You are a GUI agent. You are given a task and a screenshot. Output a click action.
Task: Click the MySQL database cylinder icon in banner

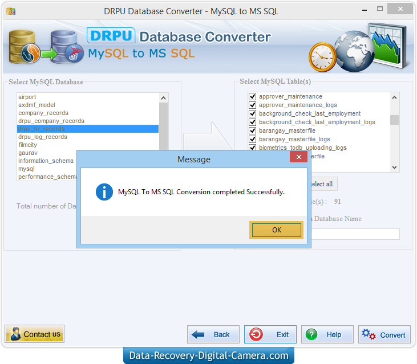pyautogui.click(x=24, y=47)
